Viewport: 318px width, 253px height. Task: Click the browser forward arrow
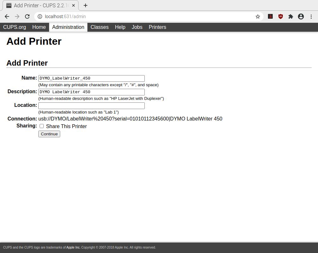[17, 16]
